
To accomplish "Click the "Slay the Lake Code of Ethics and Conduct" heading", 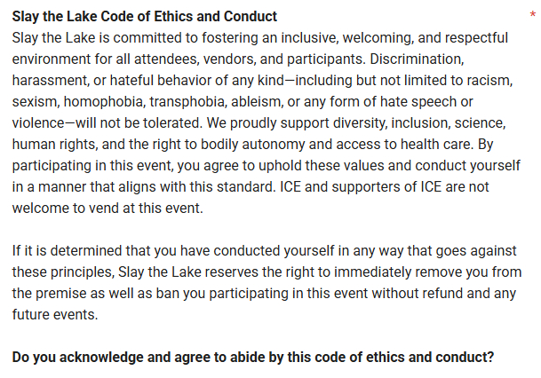I will tap(145, 16).
